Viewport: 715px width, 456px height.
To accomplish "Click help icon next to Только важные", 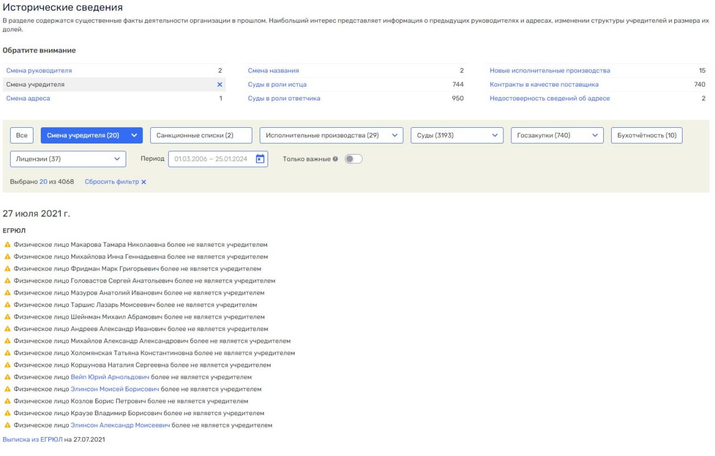I will pyautogui.click(x=335, y=159).
